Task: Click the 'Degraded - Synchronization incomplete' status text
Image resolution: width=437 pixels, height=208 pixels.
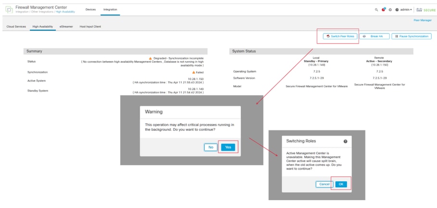Action: (178, 58)
